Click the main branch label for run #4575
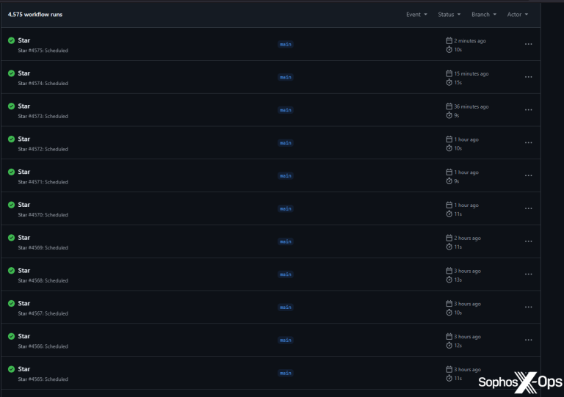This screenshot has height=397, width=564. (285, 44)
